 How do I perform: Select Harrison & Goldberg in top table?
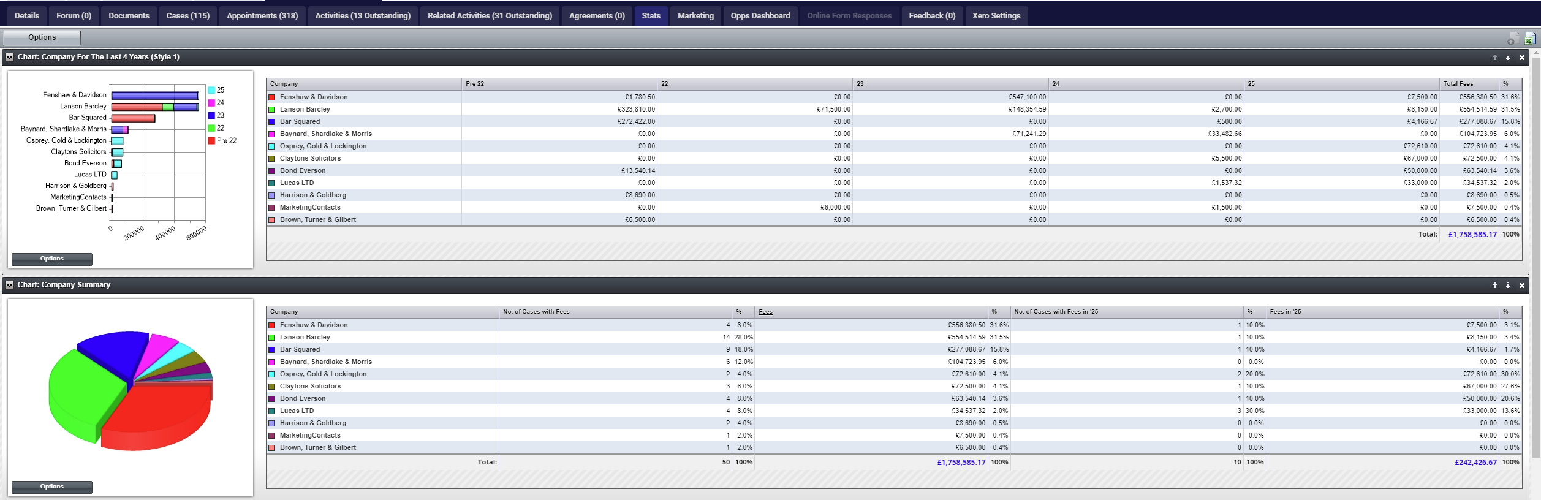pyautogui.click(x=313, y=195)
